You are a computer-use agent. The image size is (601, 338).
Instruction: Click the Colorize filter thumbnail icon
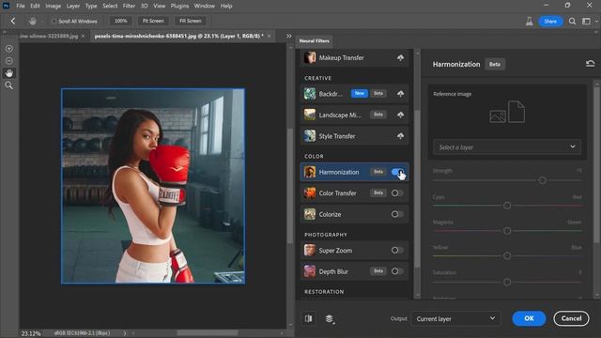click(x=310, y=214)
